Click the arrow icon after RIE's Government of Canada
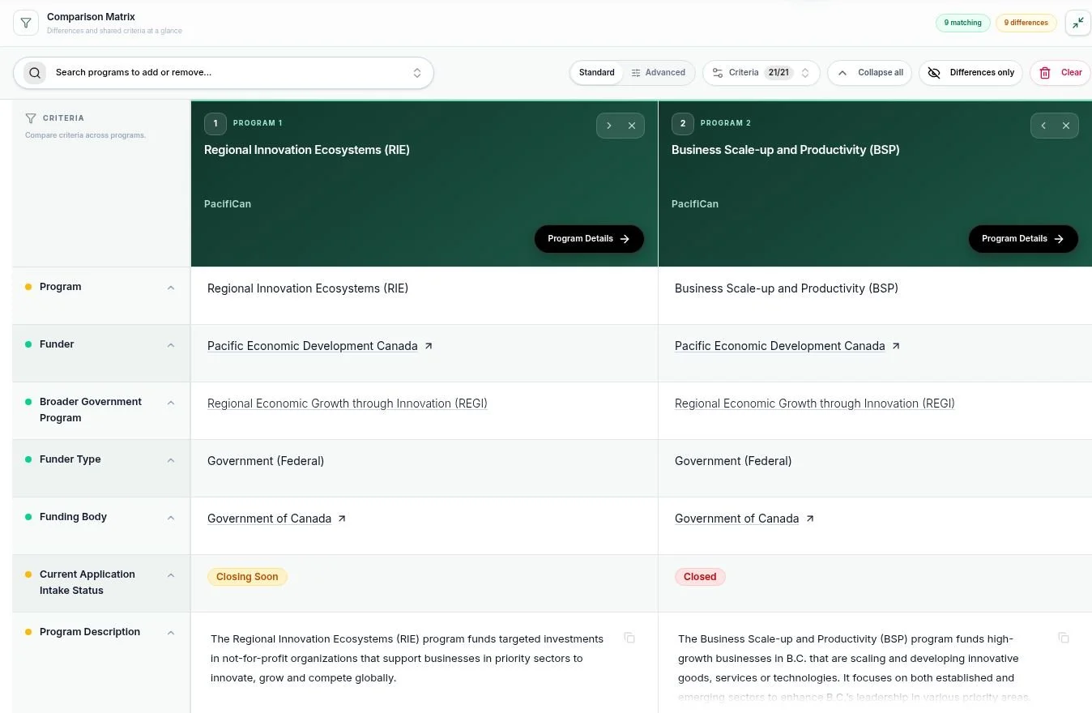The width and height of the screenshot is (1092, 713). (342, 519)
